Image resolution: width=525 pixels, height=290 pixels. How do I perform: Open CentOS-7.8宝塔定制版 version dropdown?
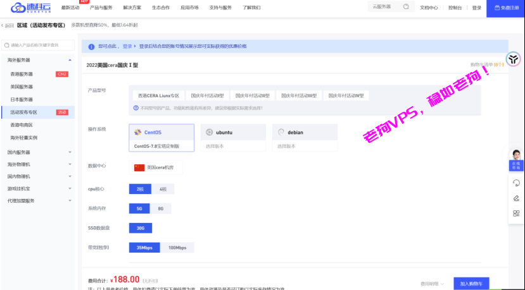161,146
